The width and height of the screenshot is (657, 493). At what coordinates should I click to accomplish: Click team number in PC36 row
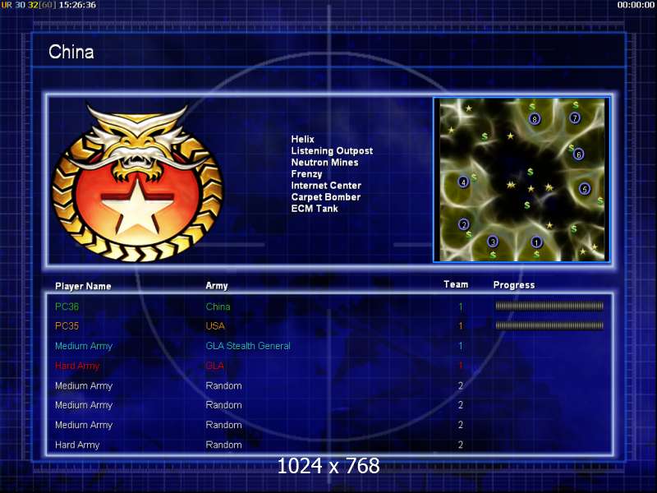(461, 306)
